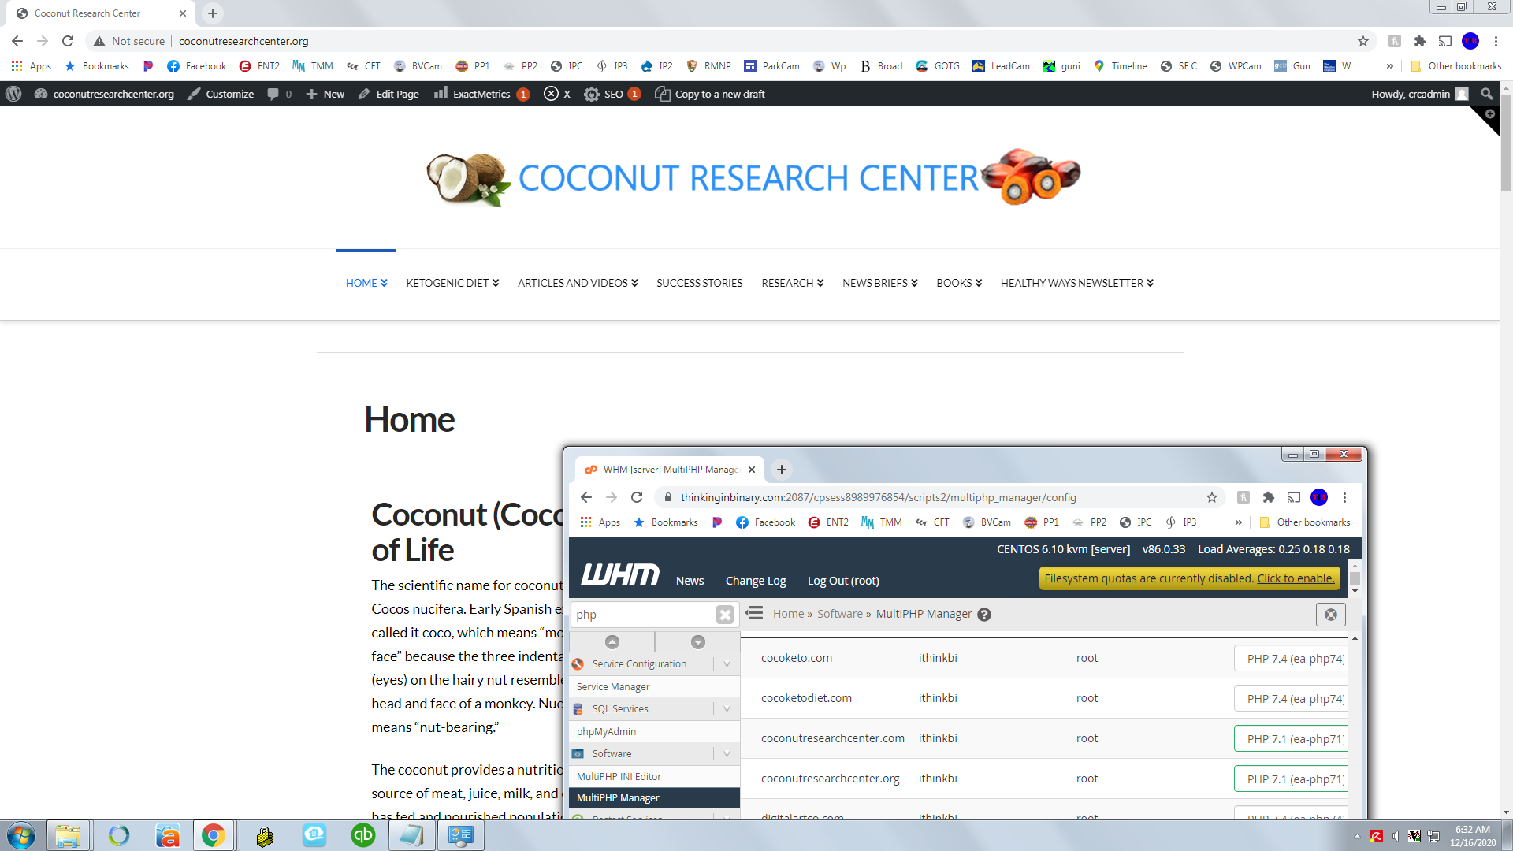
Task: Toggle WHM sidebar collapse menu icon
Action: (754, 613)
